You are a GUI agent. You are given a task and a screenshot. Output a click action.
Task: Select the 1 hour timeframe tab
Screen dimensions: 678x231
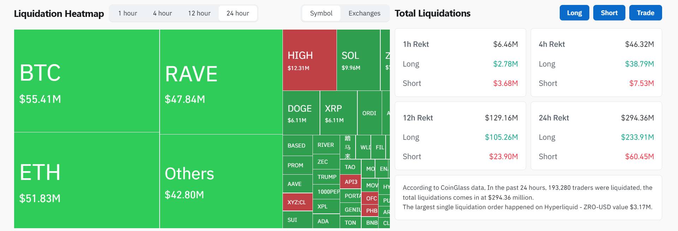click(127, 13)
